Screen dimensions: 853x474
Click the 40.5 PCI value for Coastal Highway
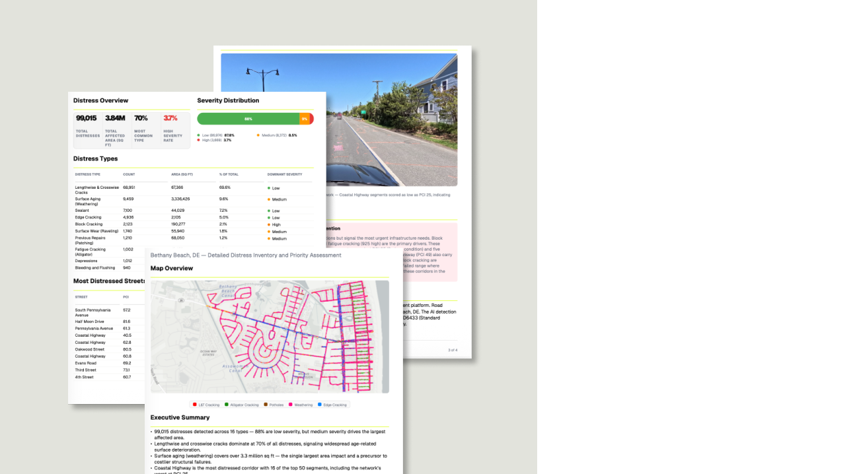[x=127, y=335]
